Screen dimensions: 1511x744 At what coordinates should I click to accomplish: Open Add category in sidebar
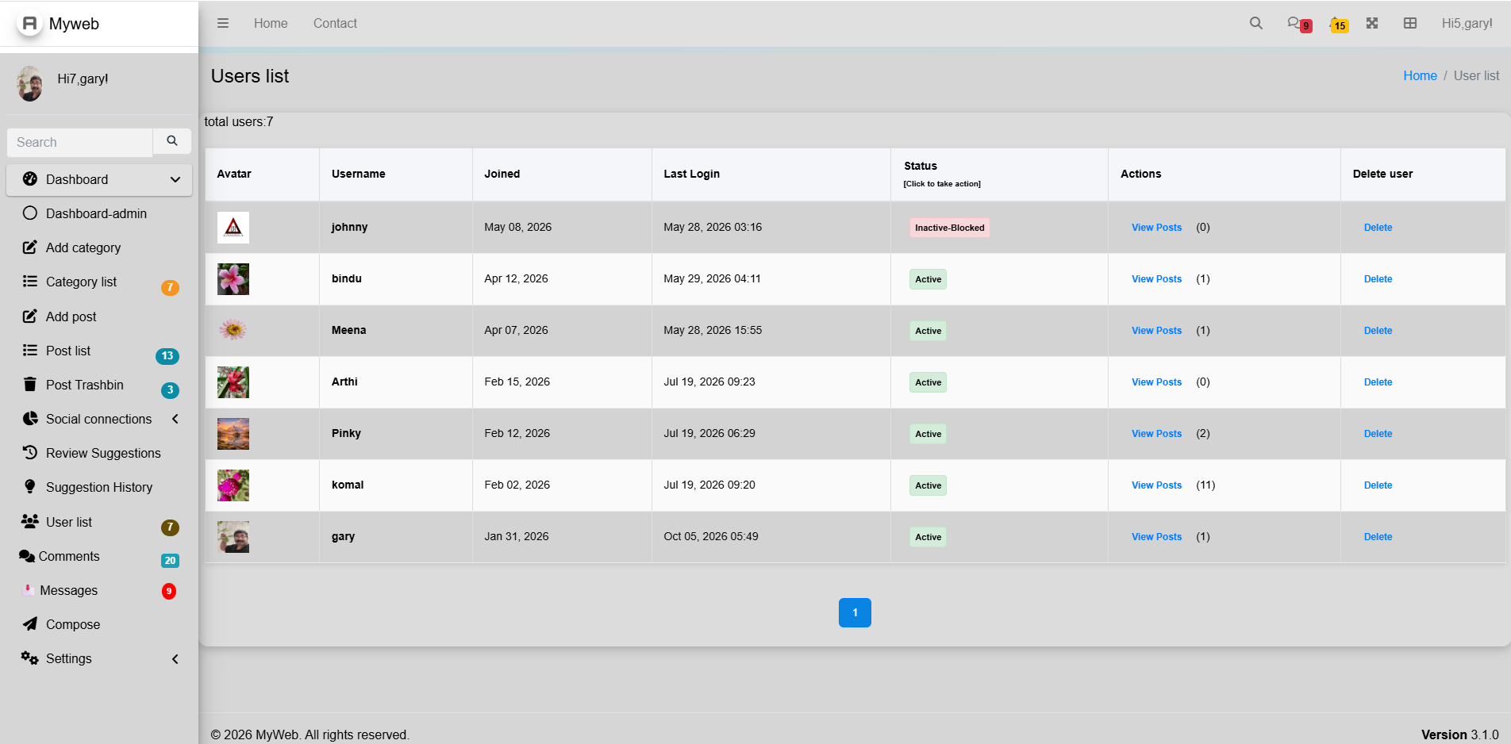[x=99, y=247]
